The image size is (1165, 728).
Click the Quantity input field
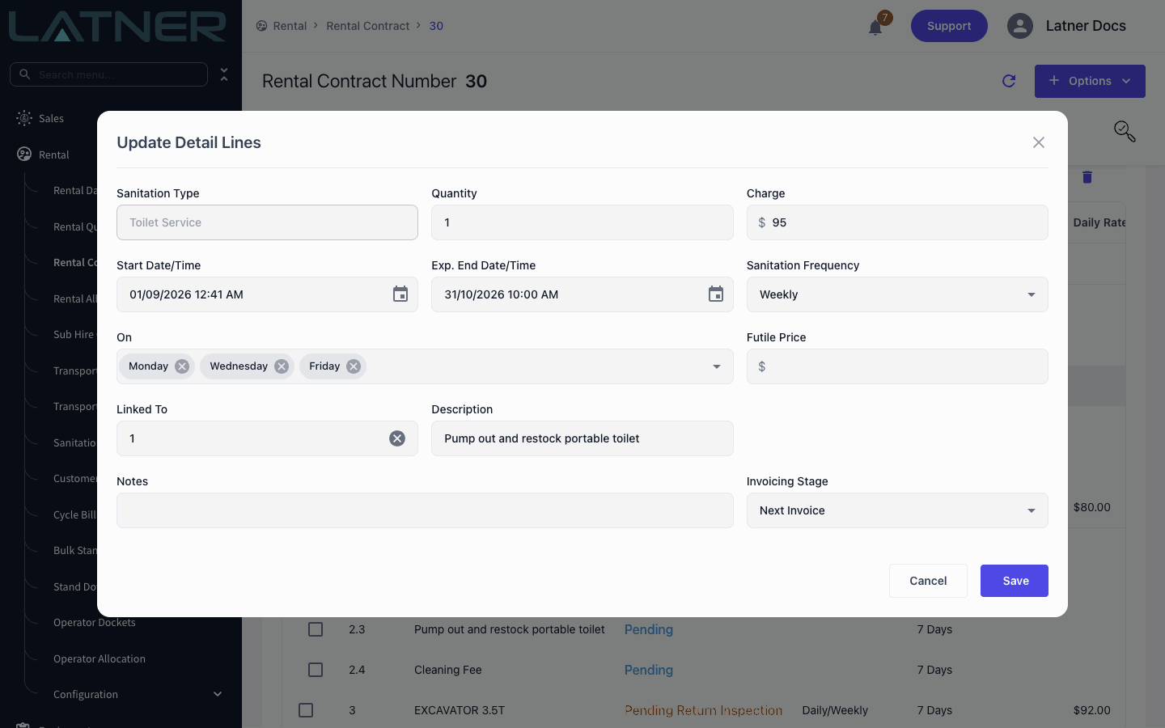click(582, 222)
